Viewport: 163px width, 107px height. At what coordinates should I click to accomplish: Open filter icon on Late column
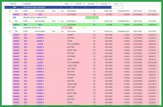tap(71, 4)
